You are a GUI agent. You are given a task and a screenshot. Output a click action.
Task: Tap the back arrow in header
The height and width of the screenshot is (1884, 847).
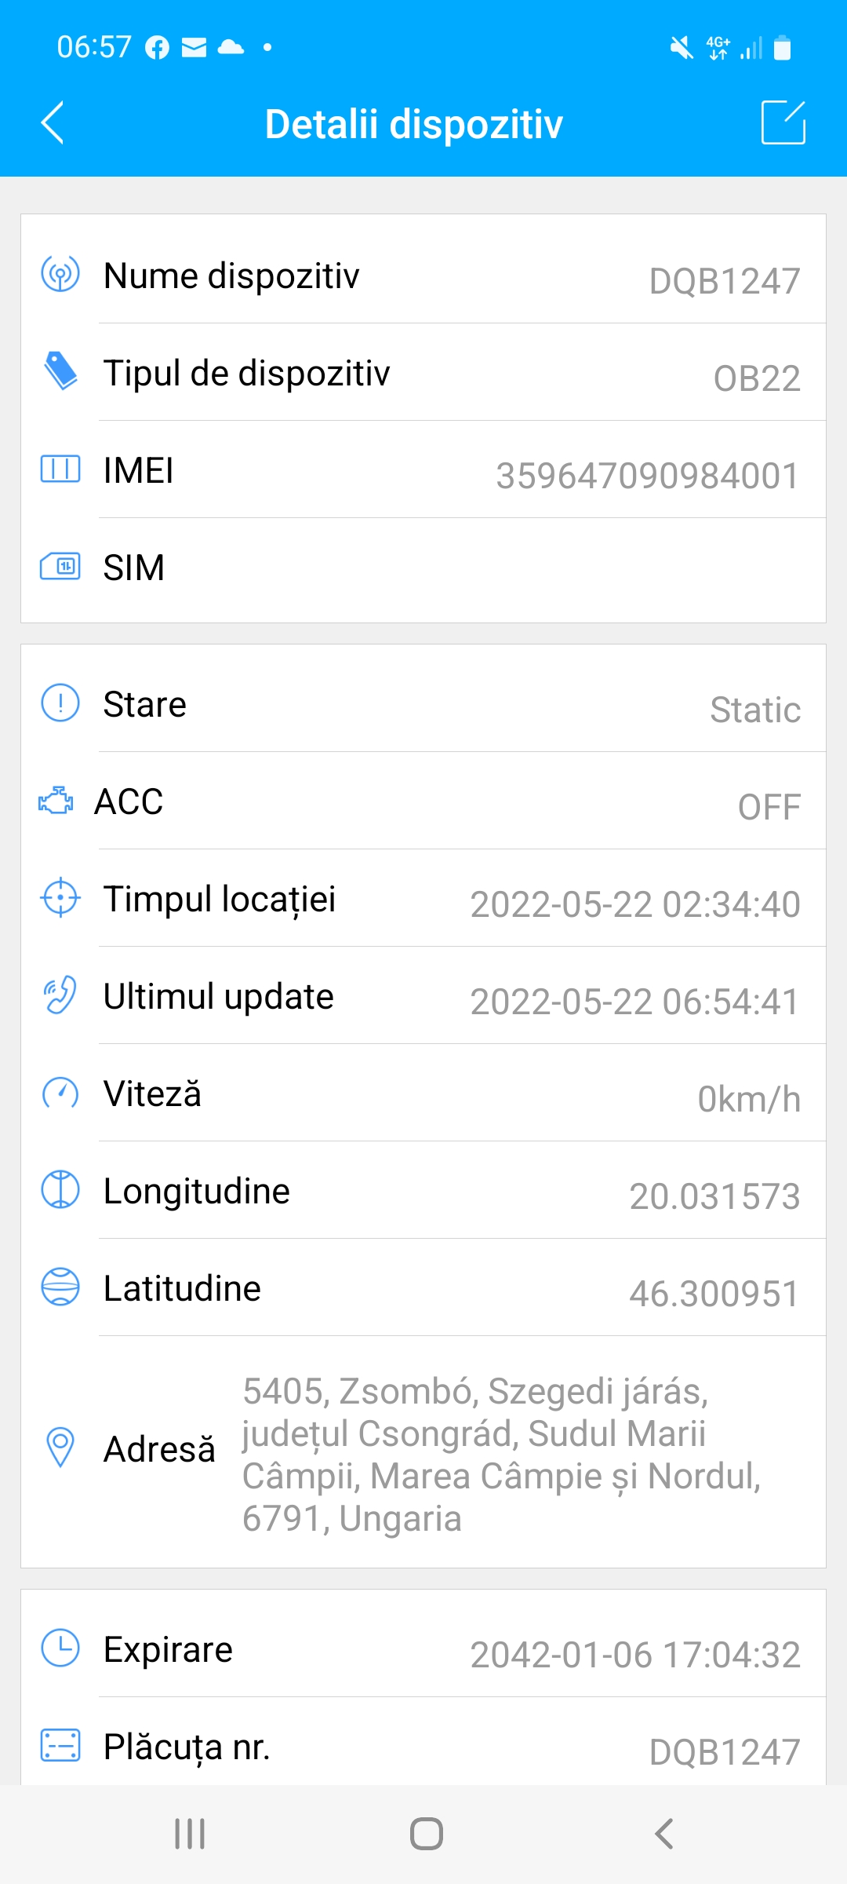(52, 123)
